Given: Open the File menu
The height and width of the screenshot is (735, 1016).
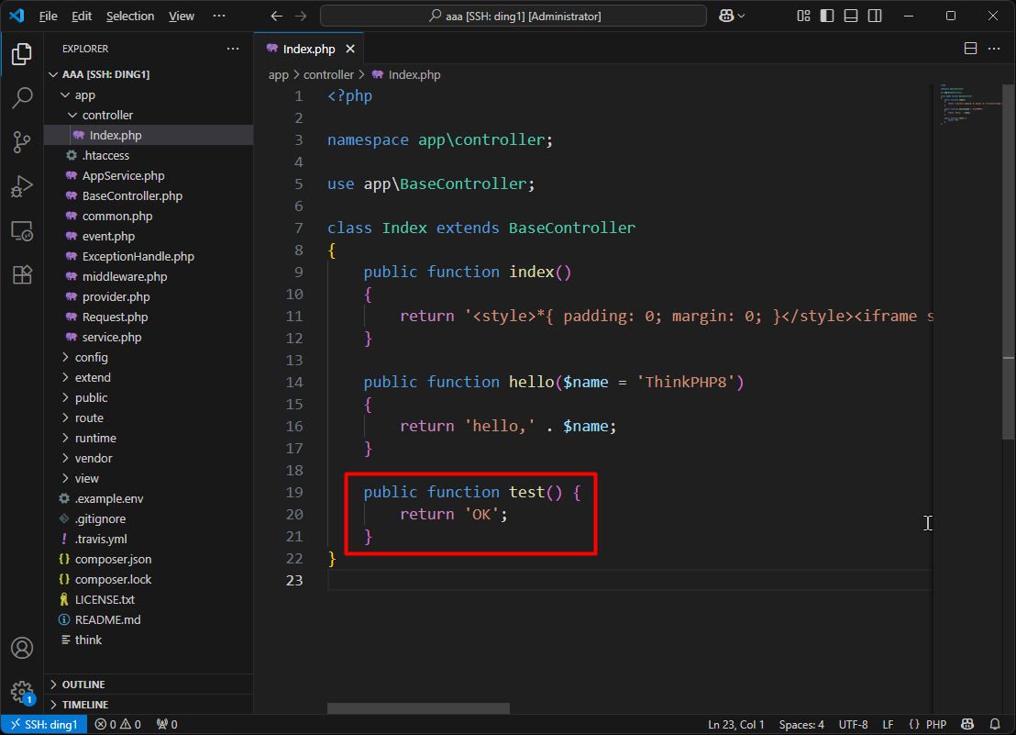Looking at the screenshot, I should [x=48, y=17].
